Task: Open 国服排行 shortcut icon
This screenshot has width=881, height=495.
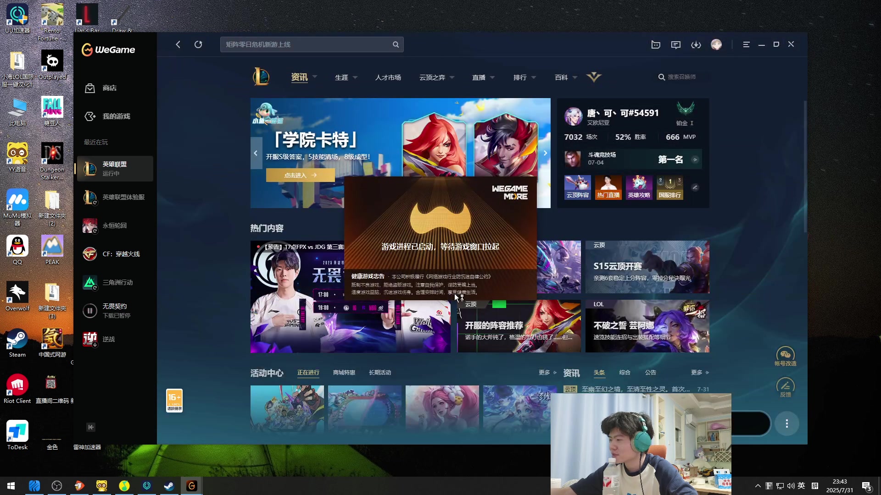Action: point(669,187)
